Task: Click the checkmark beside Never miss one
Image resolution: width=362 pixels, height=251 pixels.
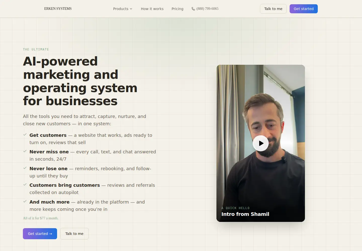Action: coord(25,151)
